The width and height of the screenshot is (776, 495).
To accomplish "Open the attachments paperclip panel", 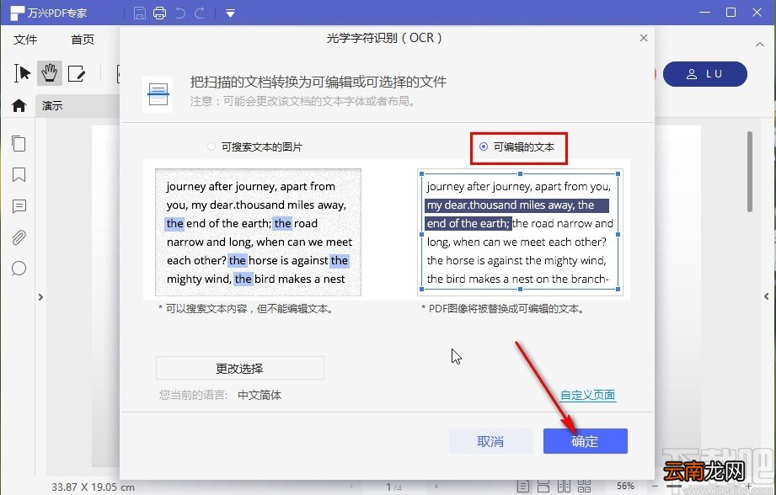I will coord(19,238).
